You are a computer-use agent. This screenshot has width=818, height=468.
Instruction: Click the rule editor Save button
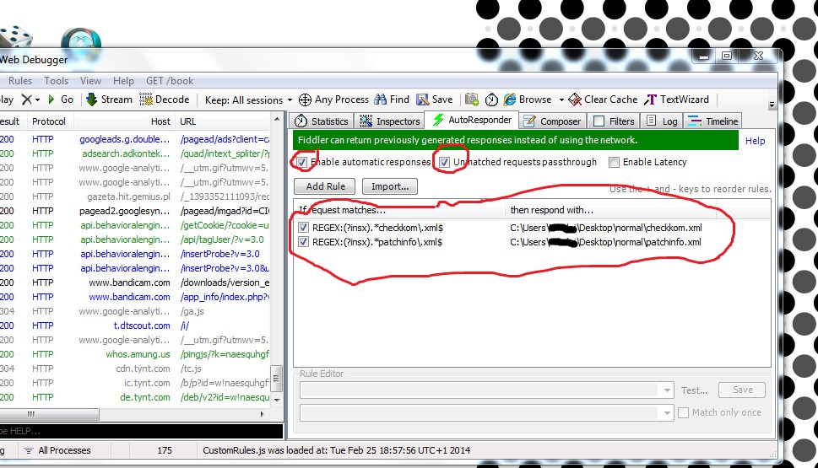pos(742,390)
